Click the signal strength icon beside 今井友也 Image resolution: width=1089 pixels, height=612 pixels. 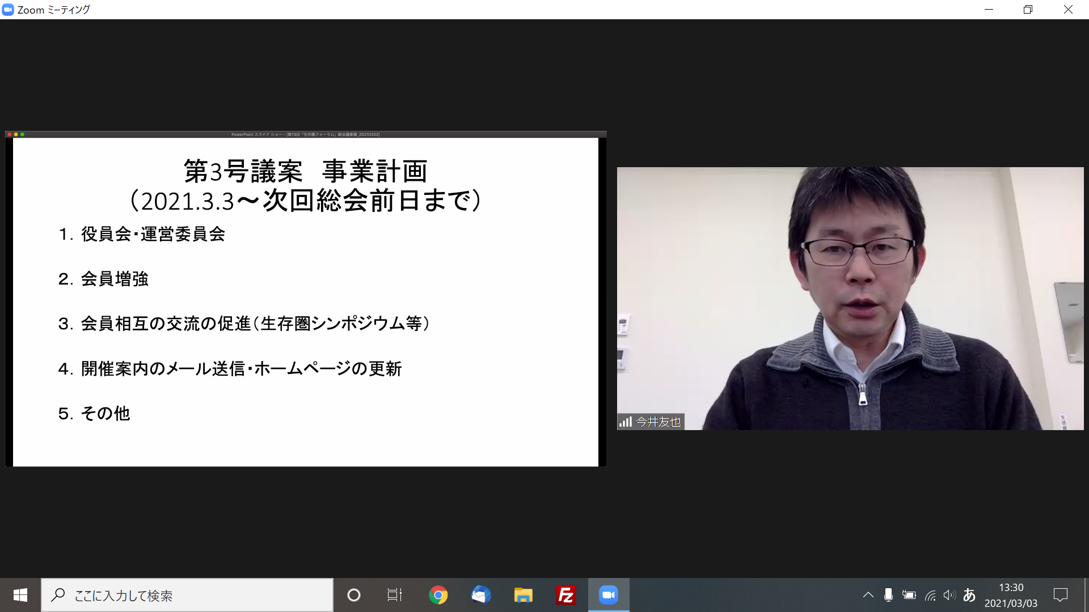click(x=625, y=422)
